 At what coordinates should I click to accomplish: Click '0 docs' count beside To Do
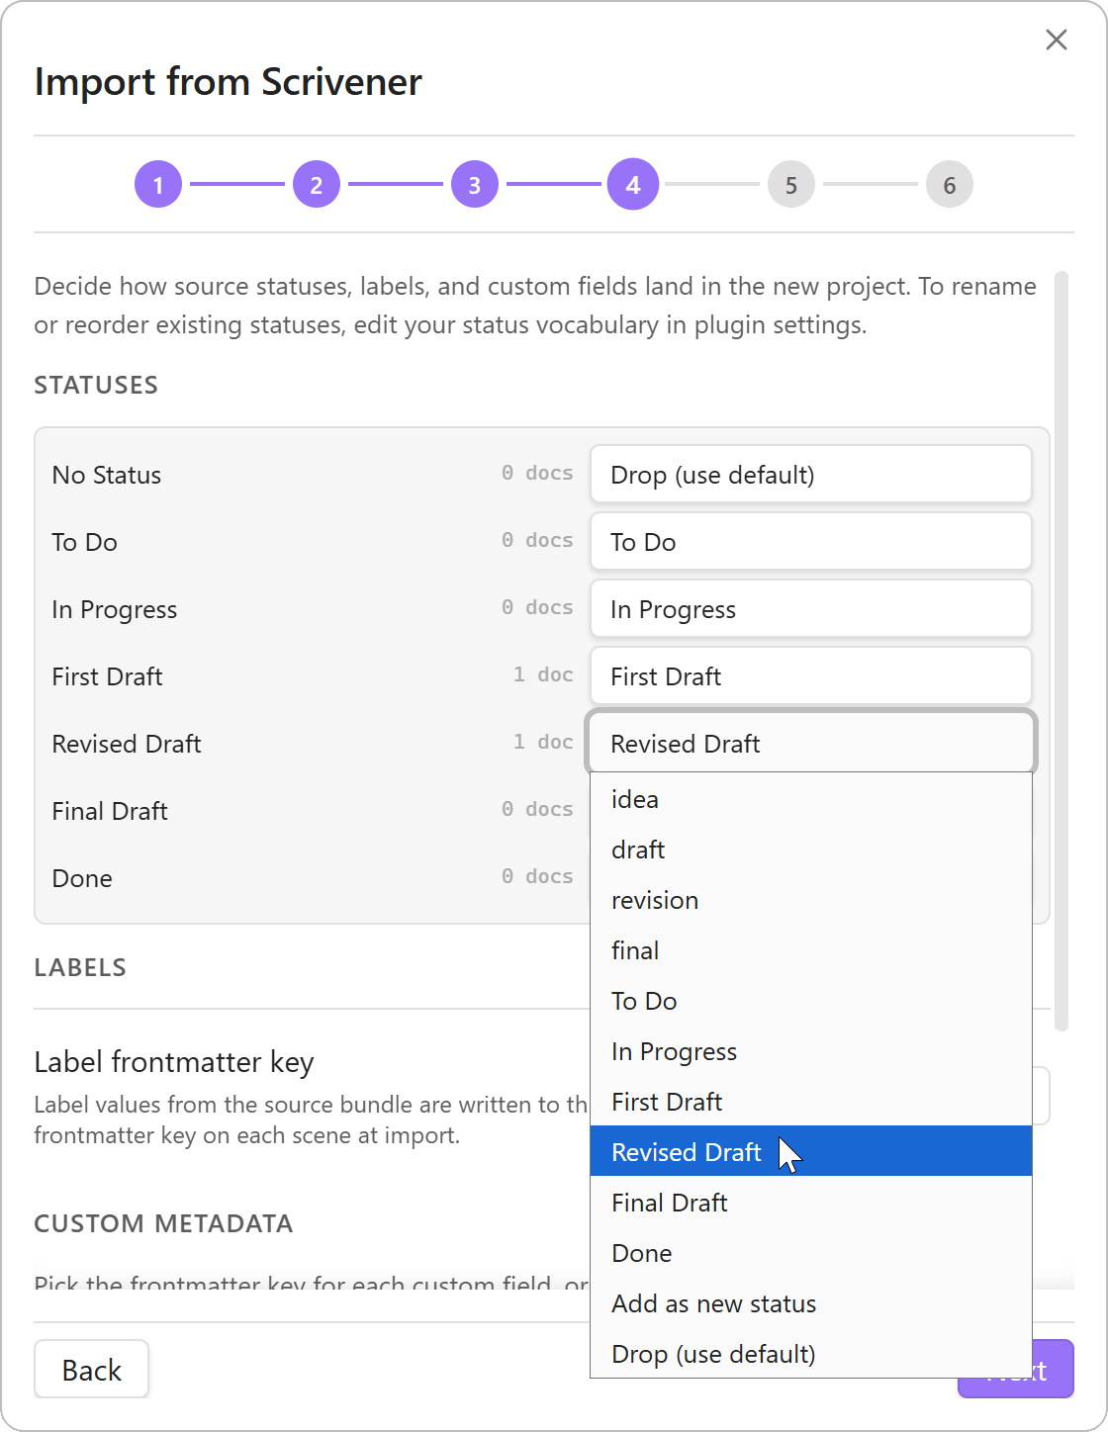[x=537, y=540]
